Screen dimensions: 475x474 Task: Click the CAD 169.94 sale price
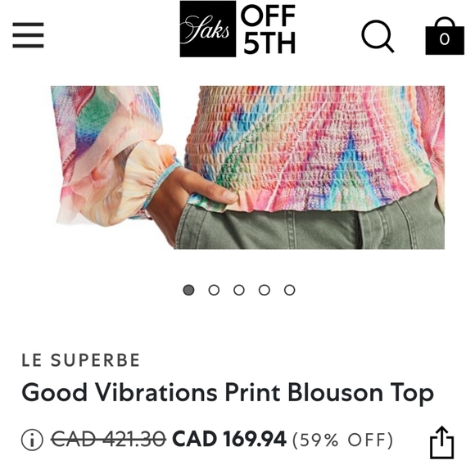tap(229, 439)
